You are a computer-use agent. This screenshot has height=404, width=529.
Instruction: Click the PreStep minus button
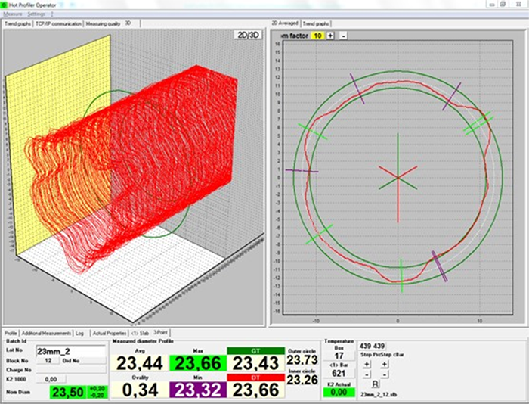[385, 374]
